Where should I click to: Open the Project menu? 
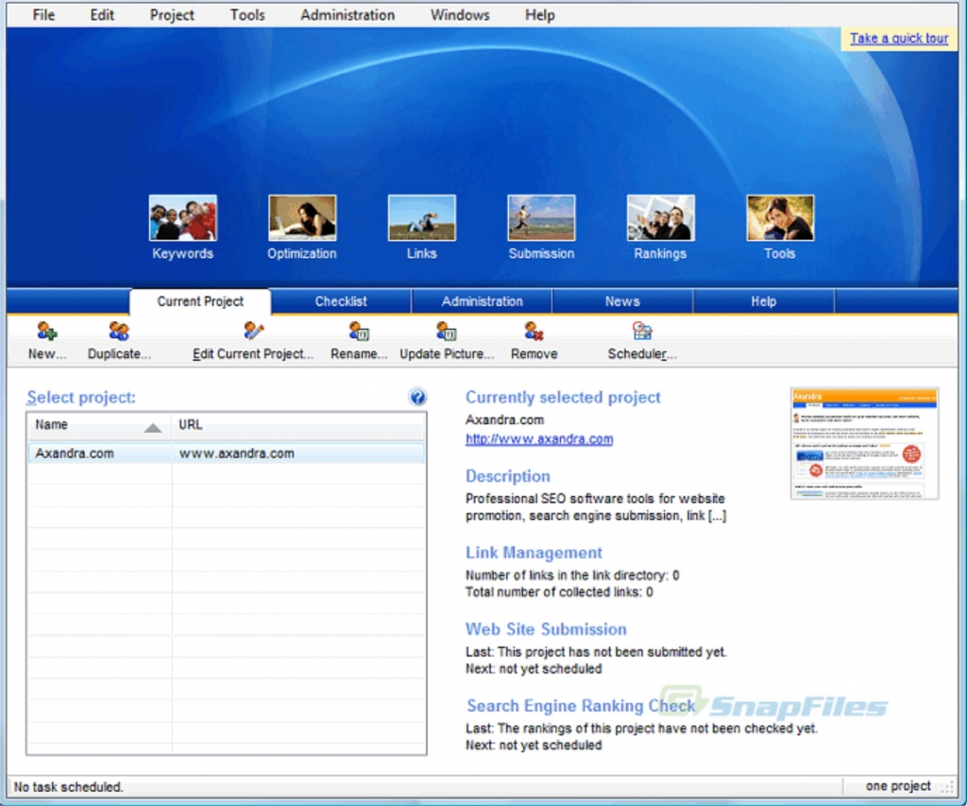click(x=172, y=15)
